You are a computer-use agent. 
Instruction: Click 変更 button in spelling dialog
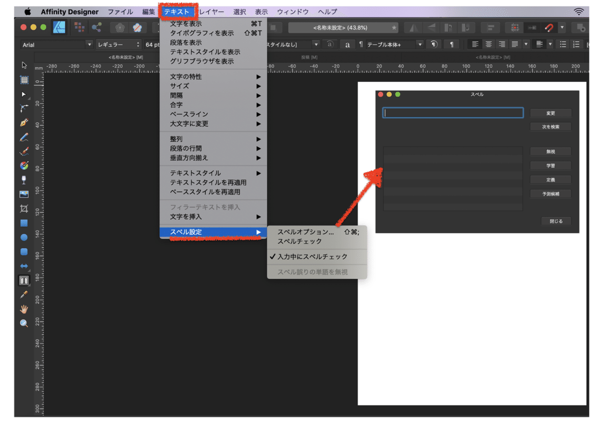550,113
